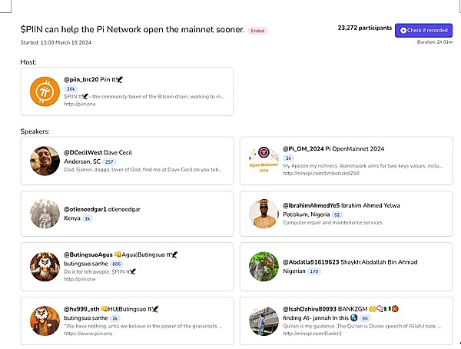
Task: Click the @DCecilWest username
Action: point(83,152)
